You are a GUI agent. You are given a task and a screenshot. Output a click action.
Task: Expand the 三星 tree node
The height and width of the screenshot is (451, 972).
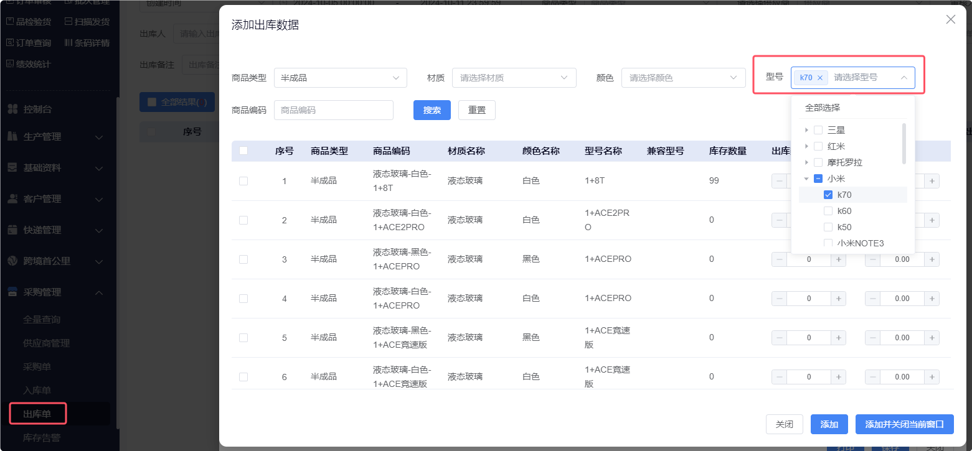click(x=807, y=130)
